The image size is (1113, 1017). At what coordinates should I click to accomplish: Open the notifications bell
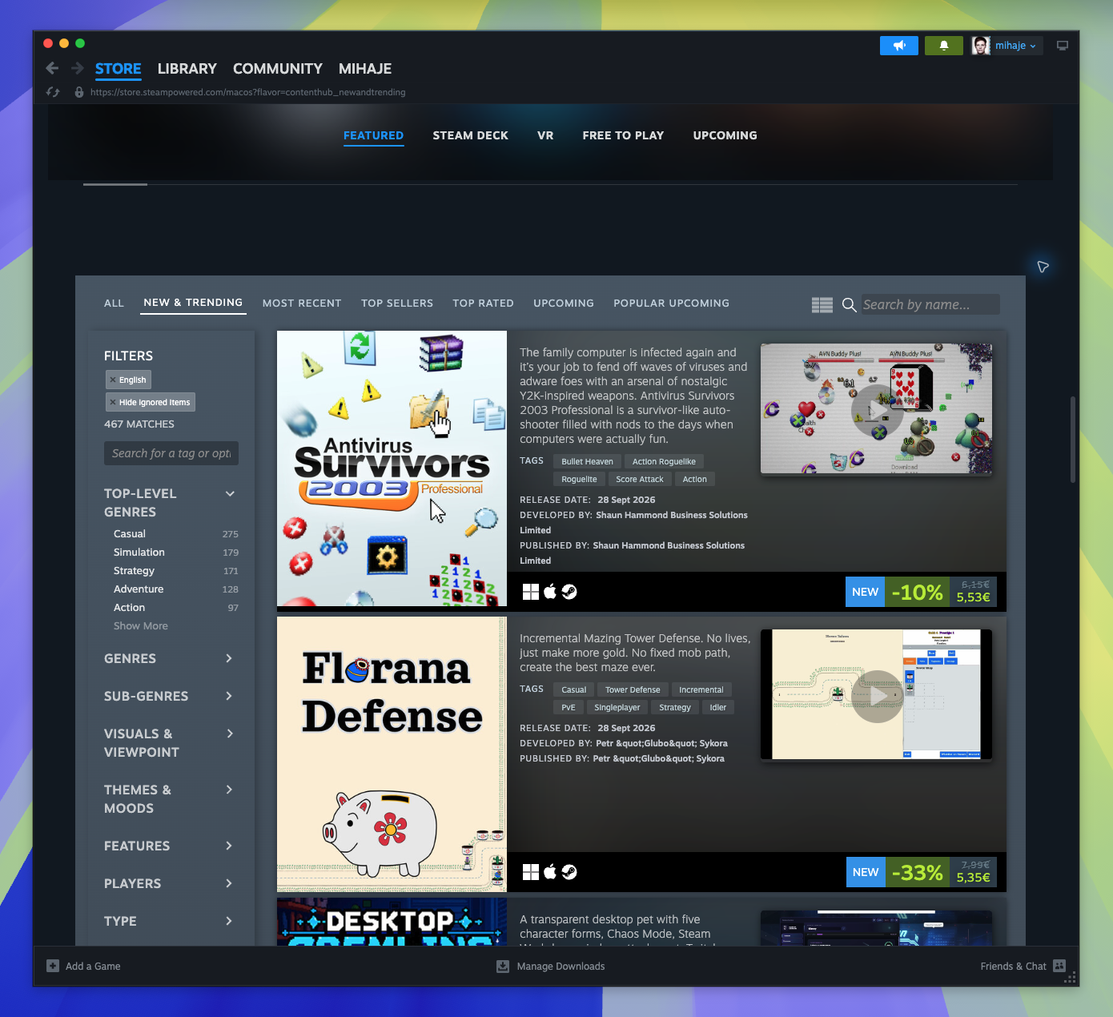pyautogui.click(x=944, y=46)
